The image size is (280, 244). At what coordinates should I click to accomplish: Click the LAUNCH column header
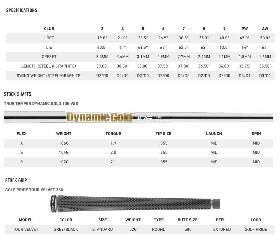point(214,134)
